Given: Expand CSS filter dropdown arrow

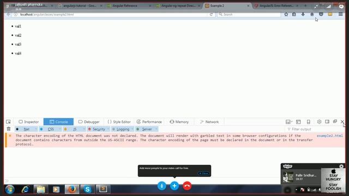Looking at the screenshot, I should tap(60, 129).
